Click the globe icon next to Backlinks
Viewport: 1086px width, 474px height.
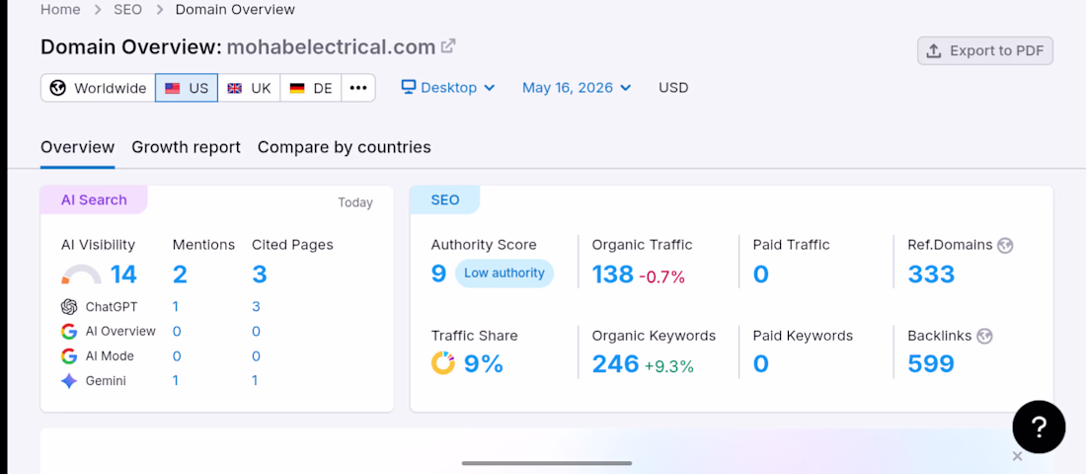[984, 336]
